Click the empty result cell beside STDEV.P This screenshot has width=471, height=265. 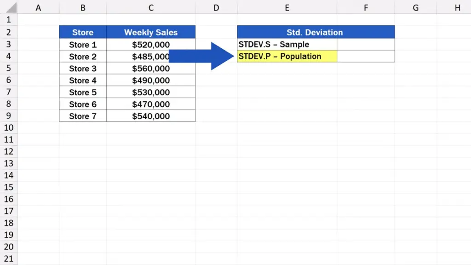tap(366, 56)
